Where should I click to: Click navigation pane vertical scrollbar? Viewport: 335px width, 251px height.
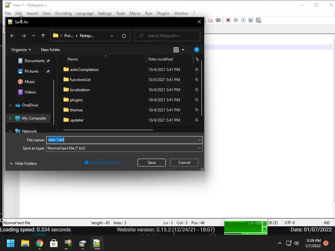pos(53,102)
